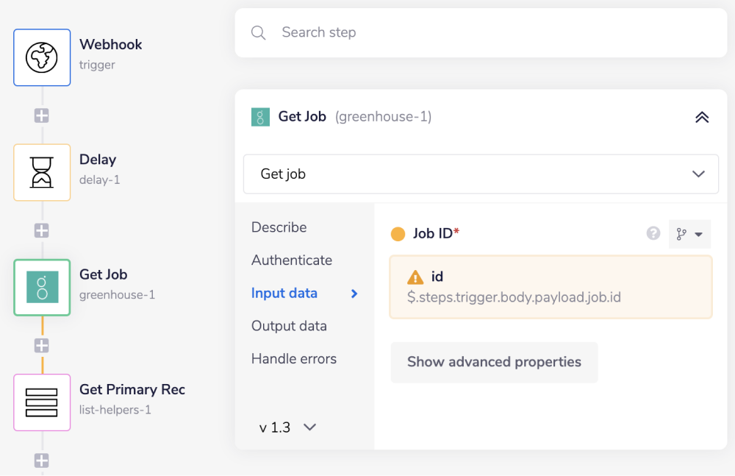Go to the Output data tab
Image resolution: width=735 pixels, height=476 pixels.
[x=289, y=326]
